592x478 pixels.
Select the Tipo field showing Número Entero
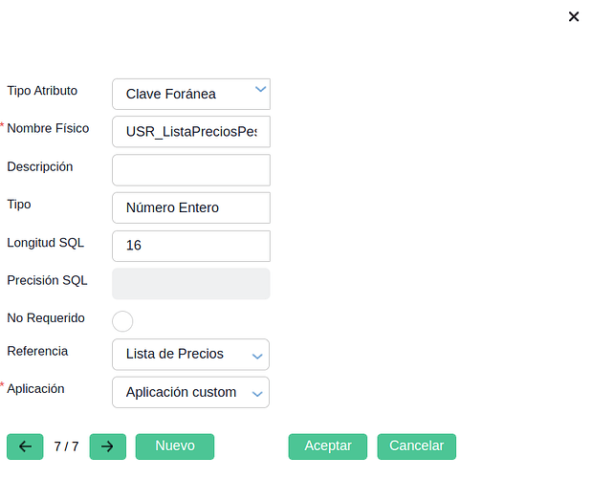pyautogui.click(x=191, y=207)
